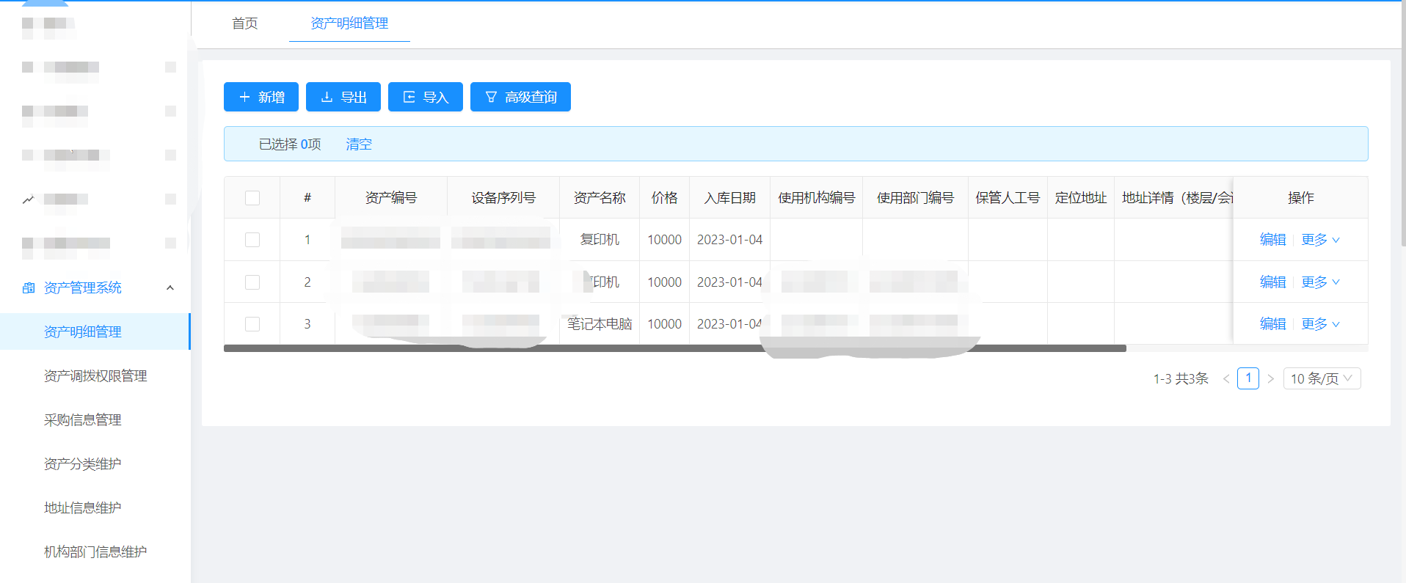The width and height of the screenshot is (1406, 583).
Task: Go to previous page arrow
Action: [1225, 378]
